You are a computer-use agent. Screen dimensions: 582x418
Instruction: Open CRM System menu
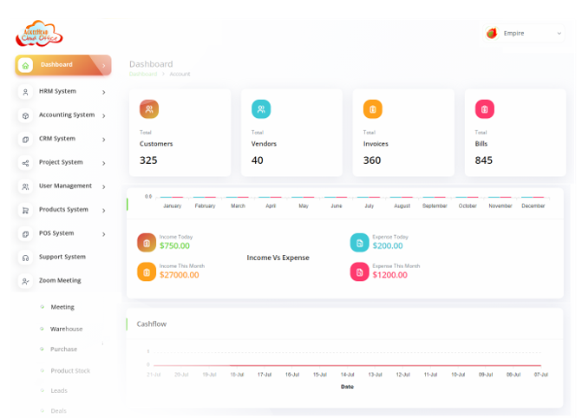tap(63, 140)
